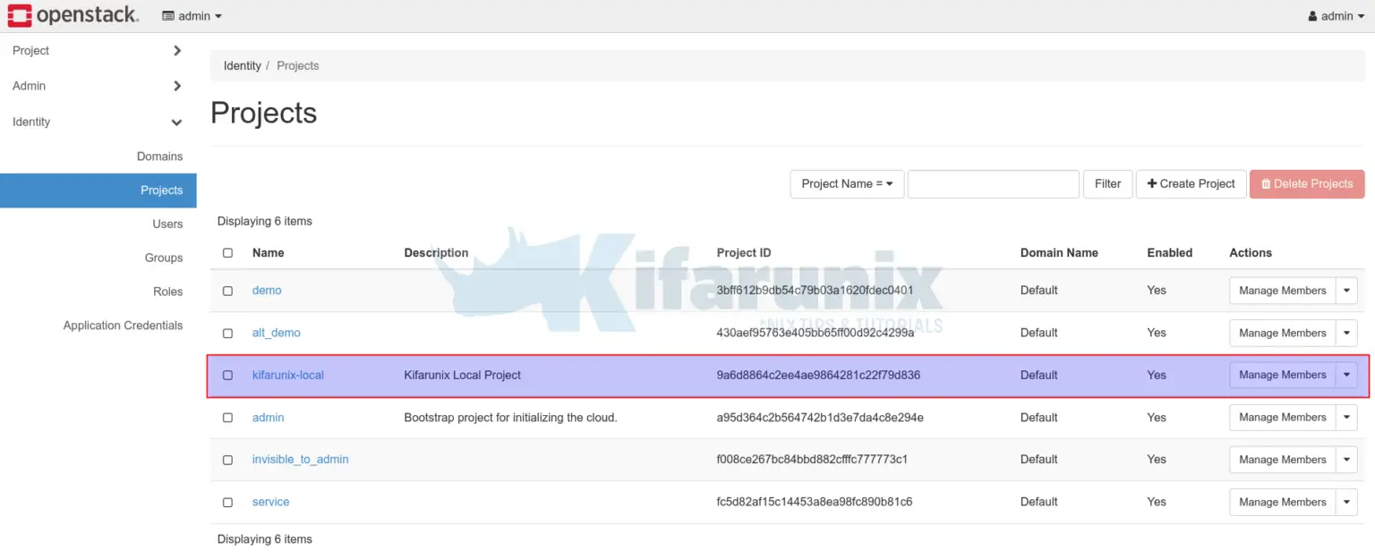Select the checkbox for kifarunix-local project
The image size is (1375, 559).
[227, 375]
